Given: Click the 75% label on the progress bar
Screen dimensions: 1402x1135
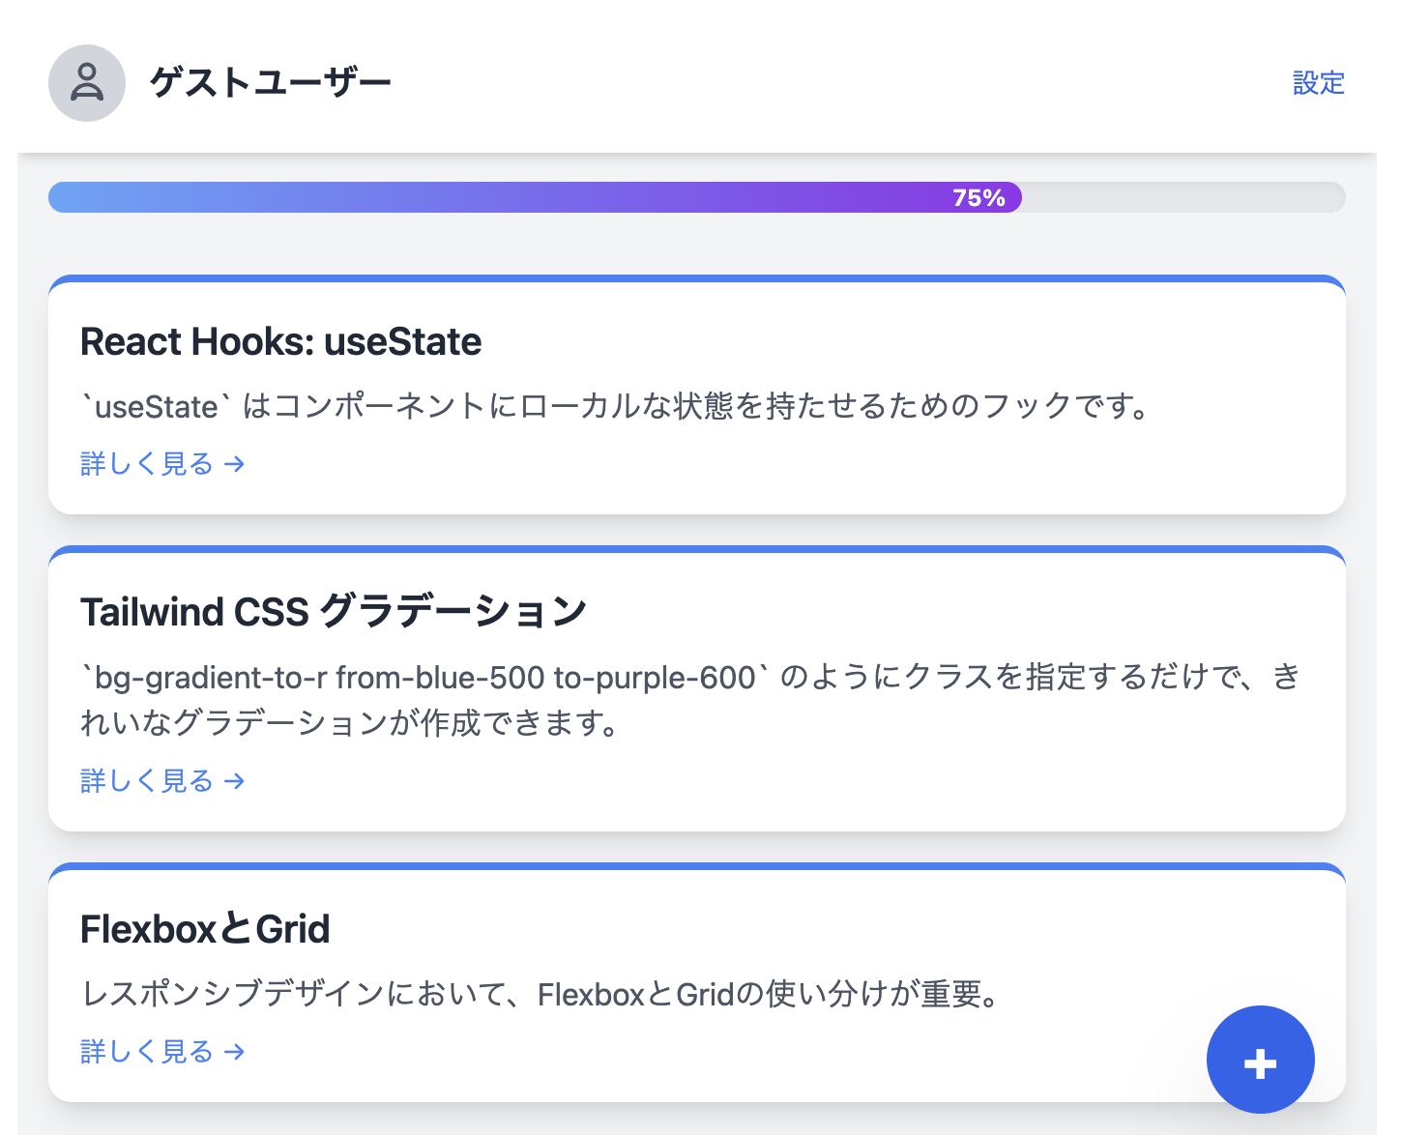Looking at the screenshot, I should click(978, 198).
